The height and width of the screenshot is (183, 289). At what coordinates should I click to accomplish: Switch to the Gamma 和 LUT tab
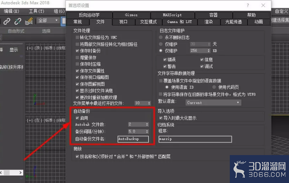pos(180,22)
